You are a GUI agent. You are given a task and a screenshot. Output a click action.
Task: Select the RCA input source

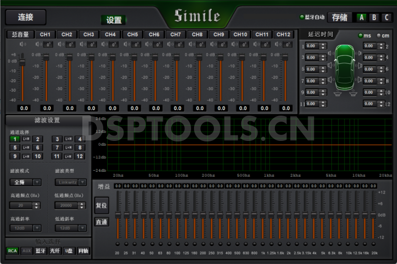click(12, 251)
